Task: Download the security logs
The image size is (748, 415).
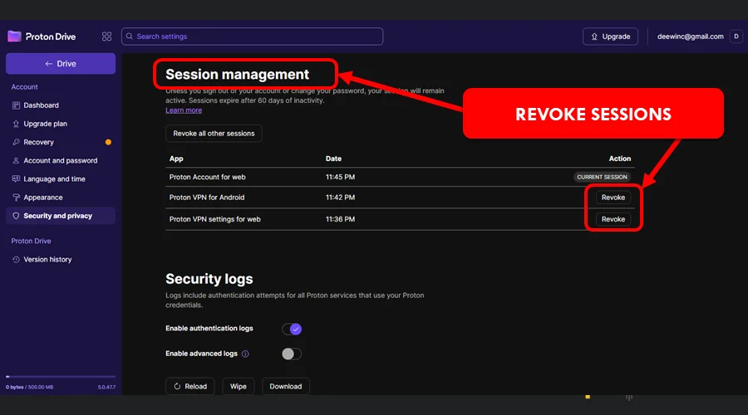Action: [285, 387]
